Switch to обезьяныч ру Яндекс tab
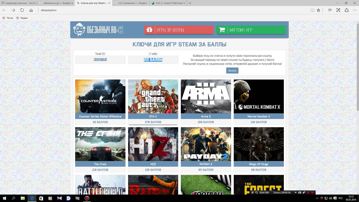 click(x=56, y=3)
